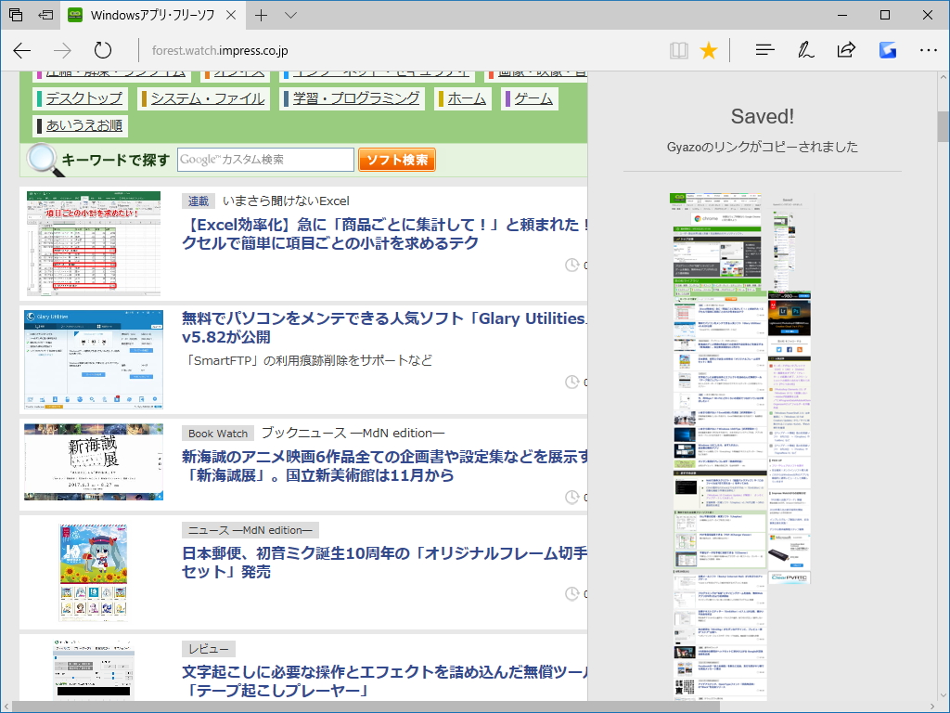Click the set tabs aside icon
Image resolution: width=950 pixels, height=713 pixels.
click(45, 15)
